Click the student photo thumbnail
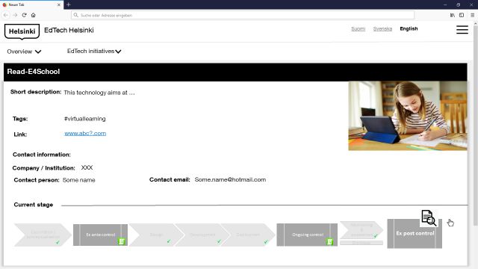This screenshot has width=478, height=269. point(408,116)
